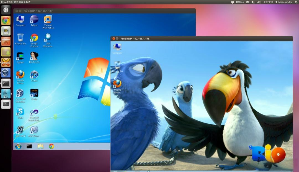Open the IDA Pro 6.1 shortcut
299x172 pixels.
(x=34, y=56)
